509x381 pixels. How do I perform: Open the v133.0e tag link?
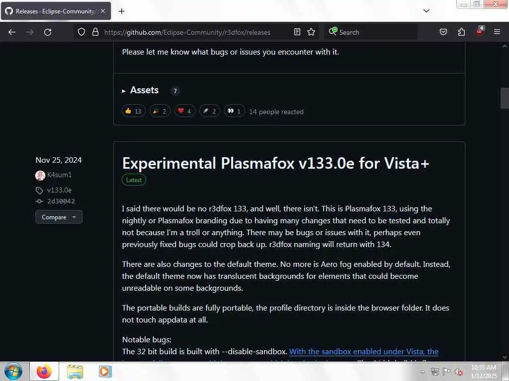59,190
